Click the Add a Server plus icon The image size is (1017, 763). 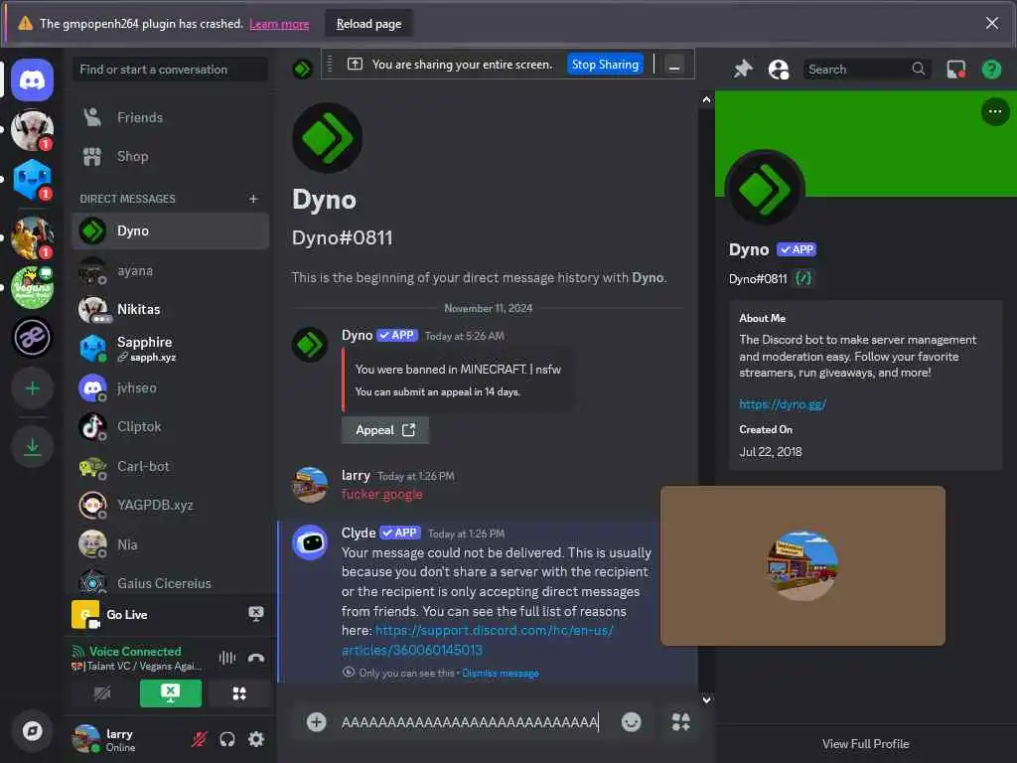point(32,388)
